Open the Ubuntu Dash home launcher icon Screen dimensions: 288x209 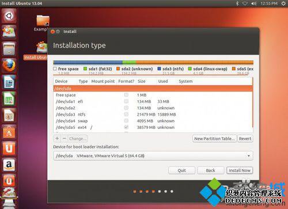tap(9, 16)
